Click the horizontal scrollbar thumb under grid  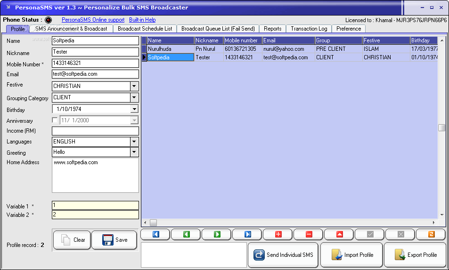pos(154,222)
